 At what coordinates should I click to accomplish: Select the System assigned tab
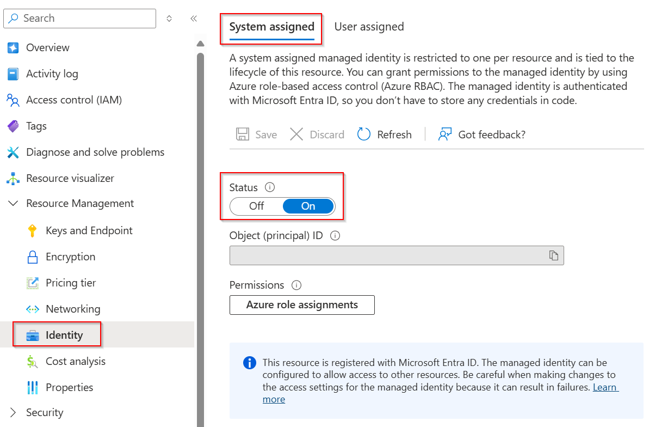click(271, 27)
